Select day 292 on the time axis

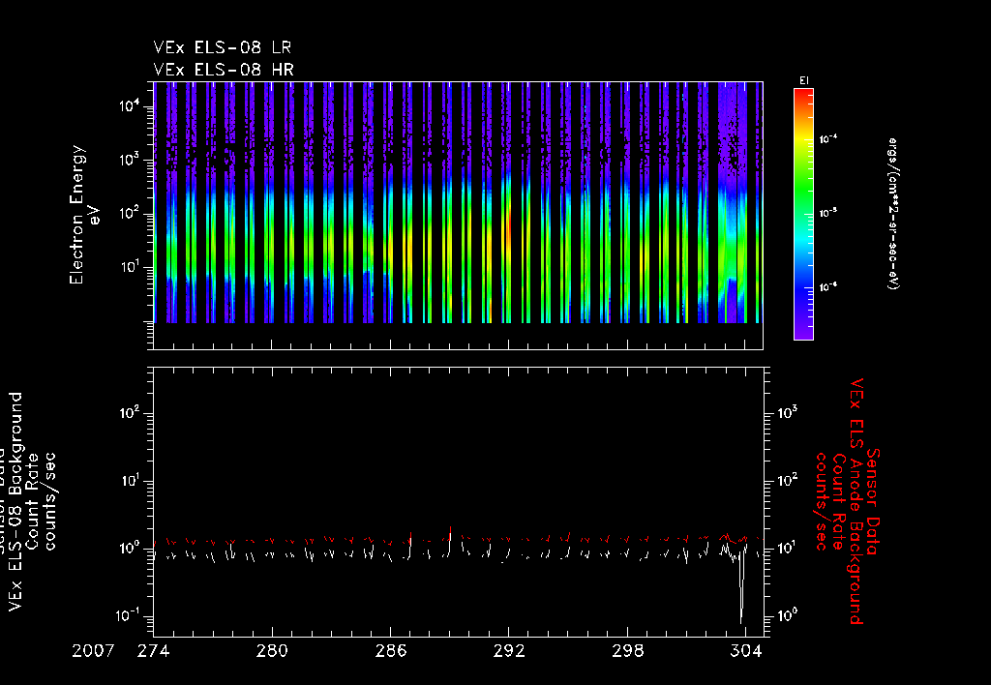pos(509,651)
